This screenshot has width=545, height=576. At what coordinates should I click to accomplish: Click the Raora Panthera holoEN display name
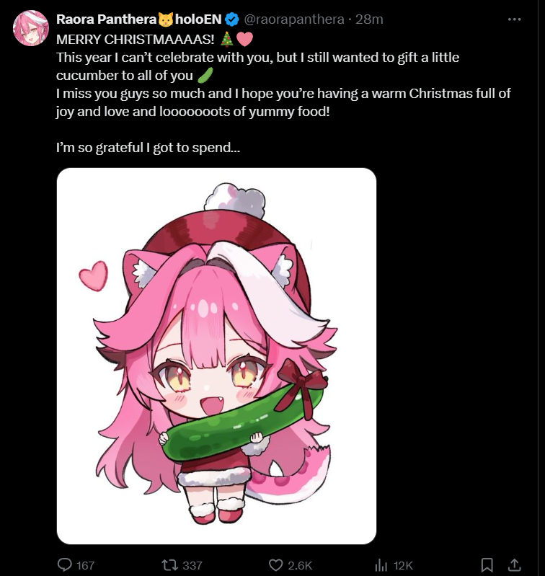[139, 19]
